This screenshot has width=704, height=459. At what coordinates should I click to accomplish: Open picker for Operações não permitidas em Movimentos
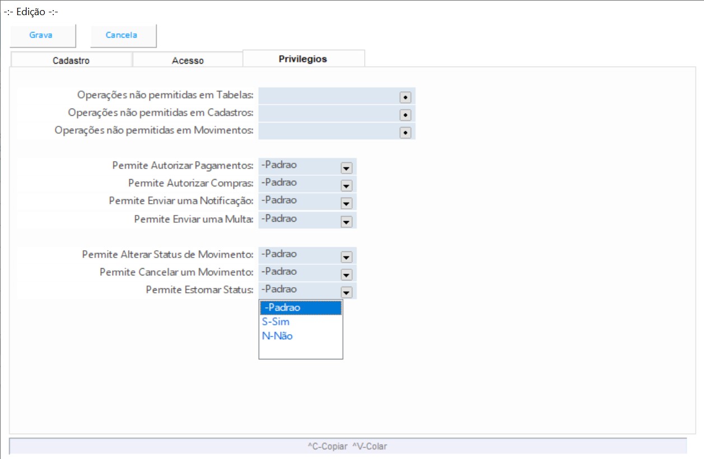405,133
